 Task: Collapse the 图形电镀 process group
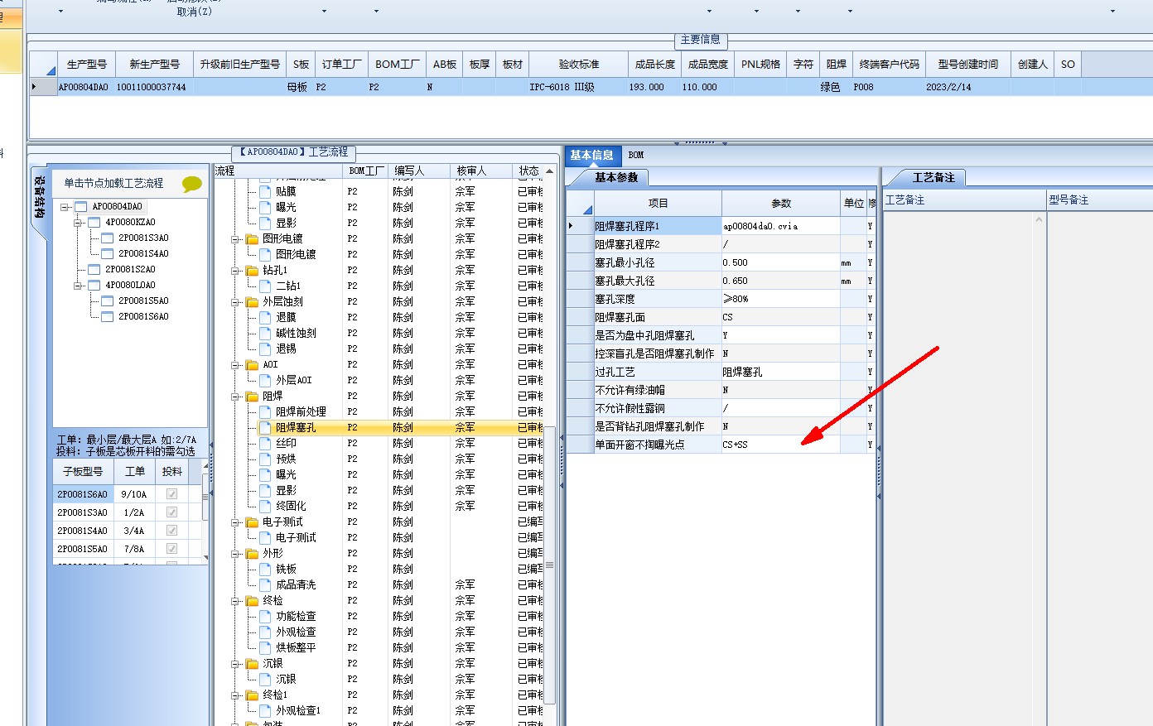point(235,238)
